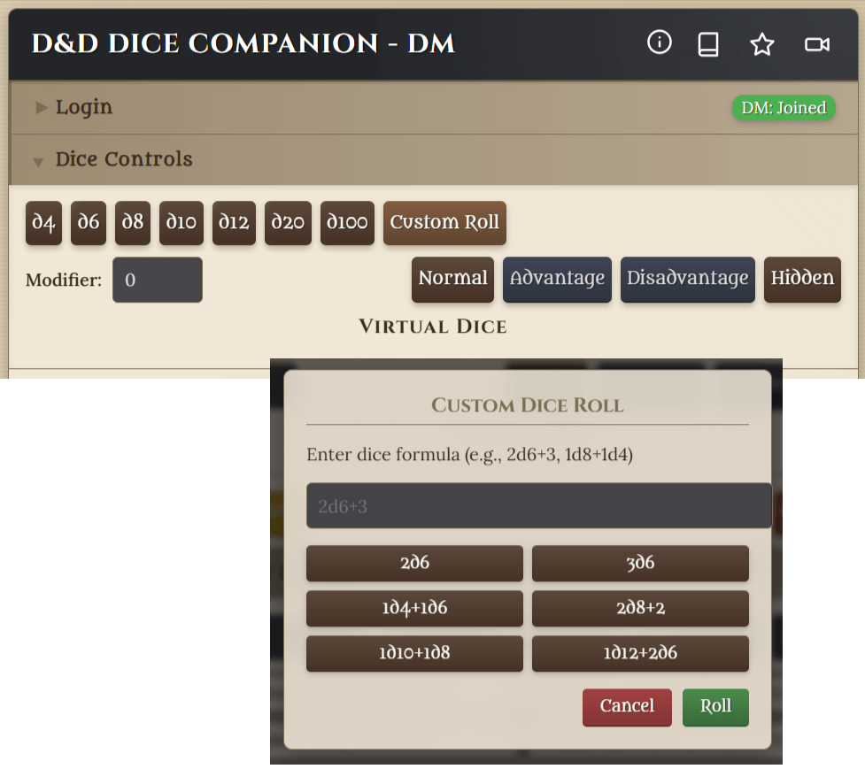This screenshot has width=865, height=769.
Task: Select the 1d12+2d6 preset
Action: pyautogui.click(x=640, y=653)
